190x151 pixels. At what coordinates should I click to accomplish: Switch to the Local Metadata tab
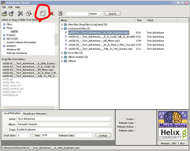(12, 113)
